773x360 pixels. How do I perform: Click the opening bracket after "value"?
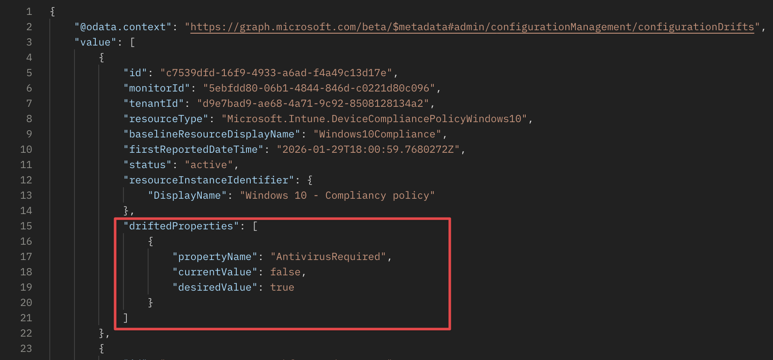(x=132, y=42)
